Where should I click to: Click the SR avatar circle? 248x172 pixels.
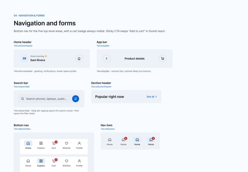coord(24,58)
